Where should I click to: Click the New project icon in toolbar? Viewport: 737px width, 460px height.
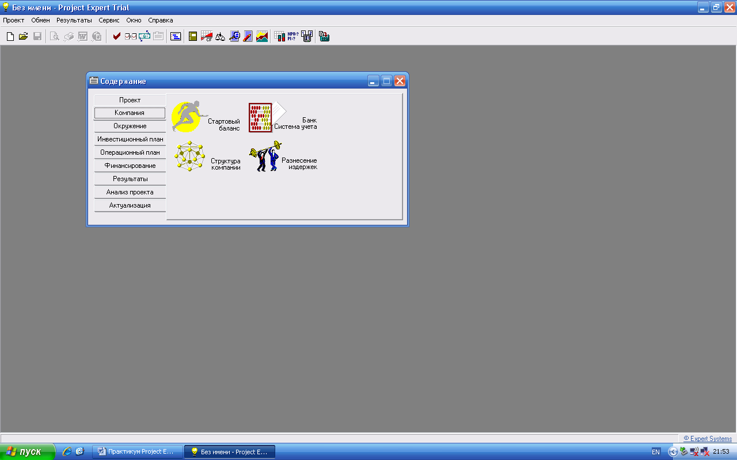click(x=10, y=36)
